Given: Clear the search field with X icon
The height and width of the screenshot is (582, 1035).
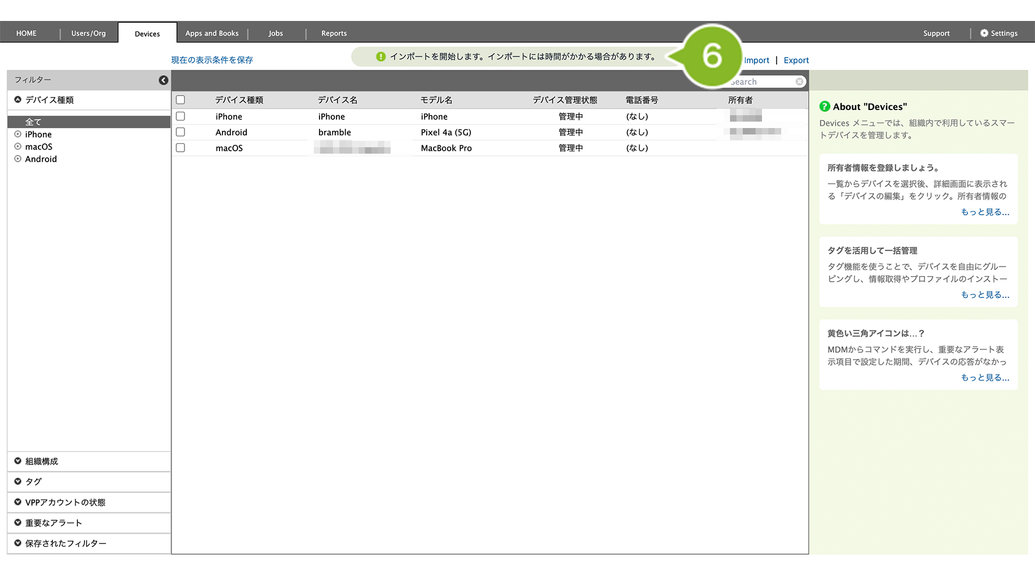Looking at the screenshot, I should point(800,82).
